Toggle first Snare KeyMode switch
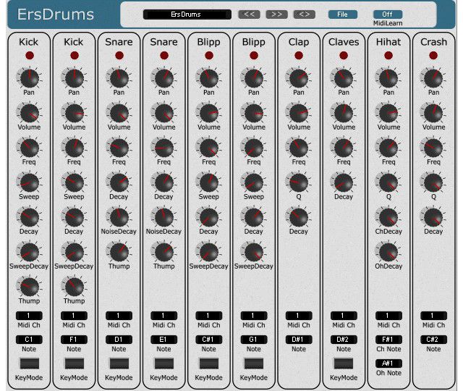The width and height of the screenshot is (463, 391). tap(119, 363)
